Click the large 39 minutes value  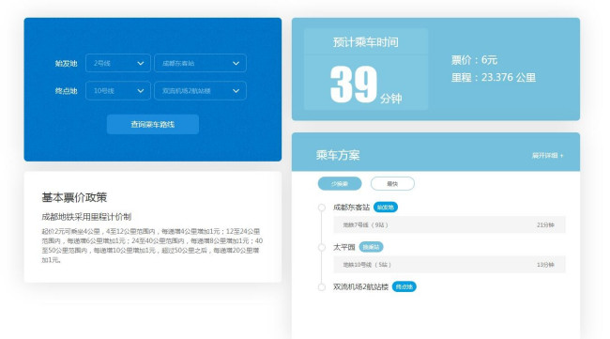click(x=354, y=85)
